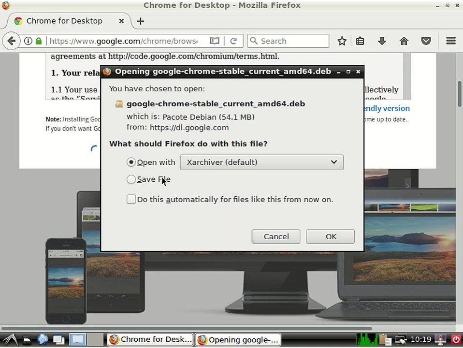The width and height of the screenshot is (463, 348).
Task: Switch to Chrome for Desk... taskbar window
Action: pyautogui.click(x=150, y=339)
